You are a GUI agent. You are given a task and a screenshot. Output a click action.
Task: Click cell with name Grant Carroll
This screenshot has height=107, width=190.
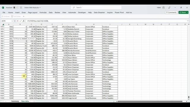76,72
